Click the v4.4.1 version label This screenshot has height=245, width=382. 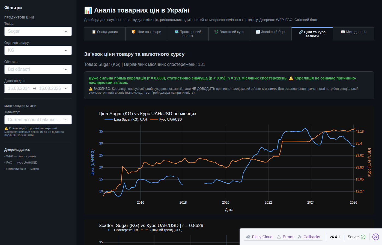click(x=335, y=237)
